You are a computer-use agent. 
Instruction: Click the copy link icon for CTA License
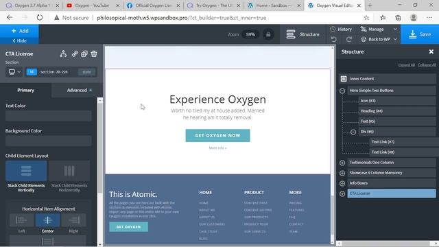coord(75,54)
